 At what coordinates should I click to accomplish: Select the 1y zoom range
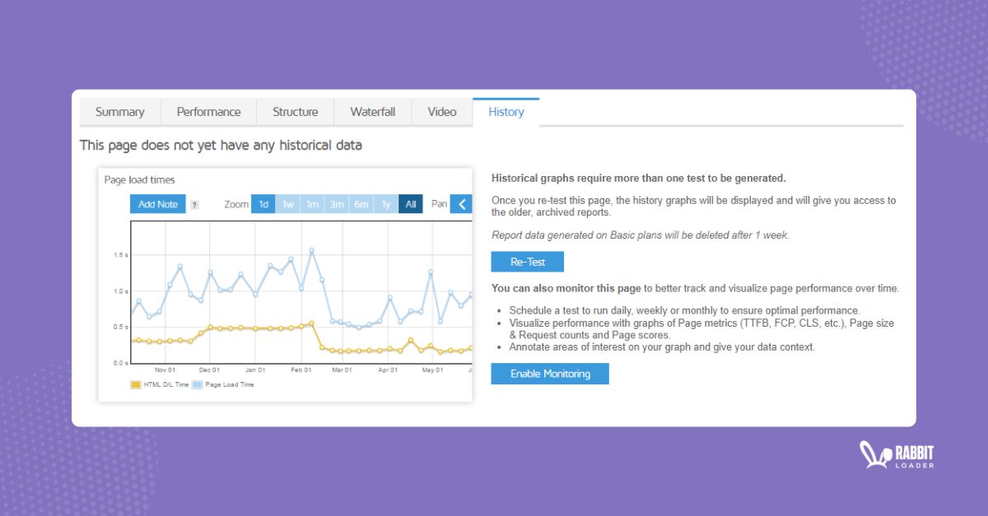385,204
